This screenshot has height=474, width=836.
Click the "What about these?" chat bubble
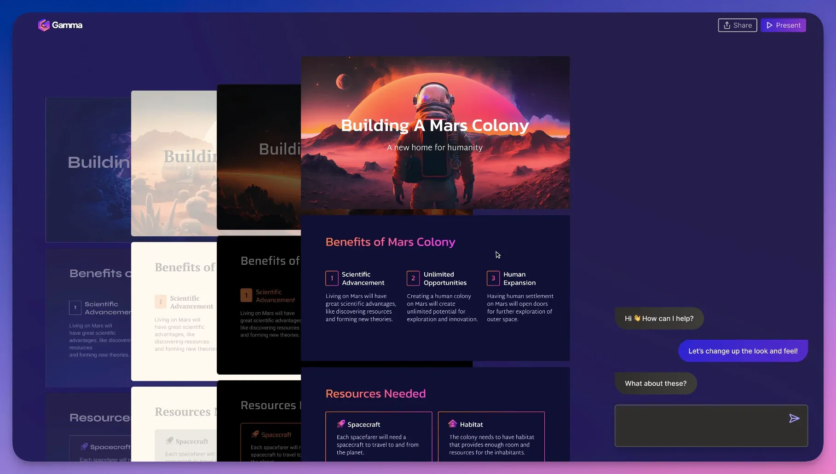[655, 383]
